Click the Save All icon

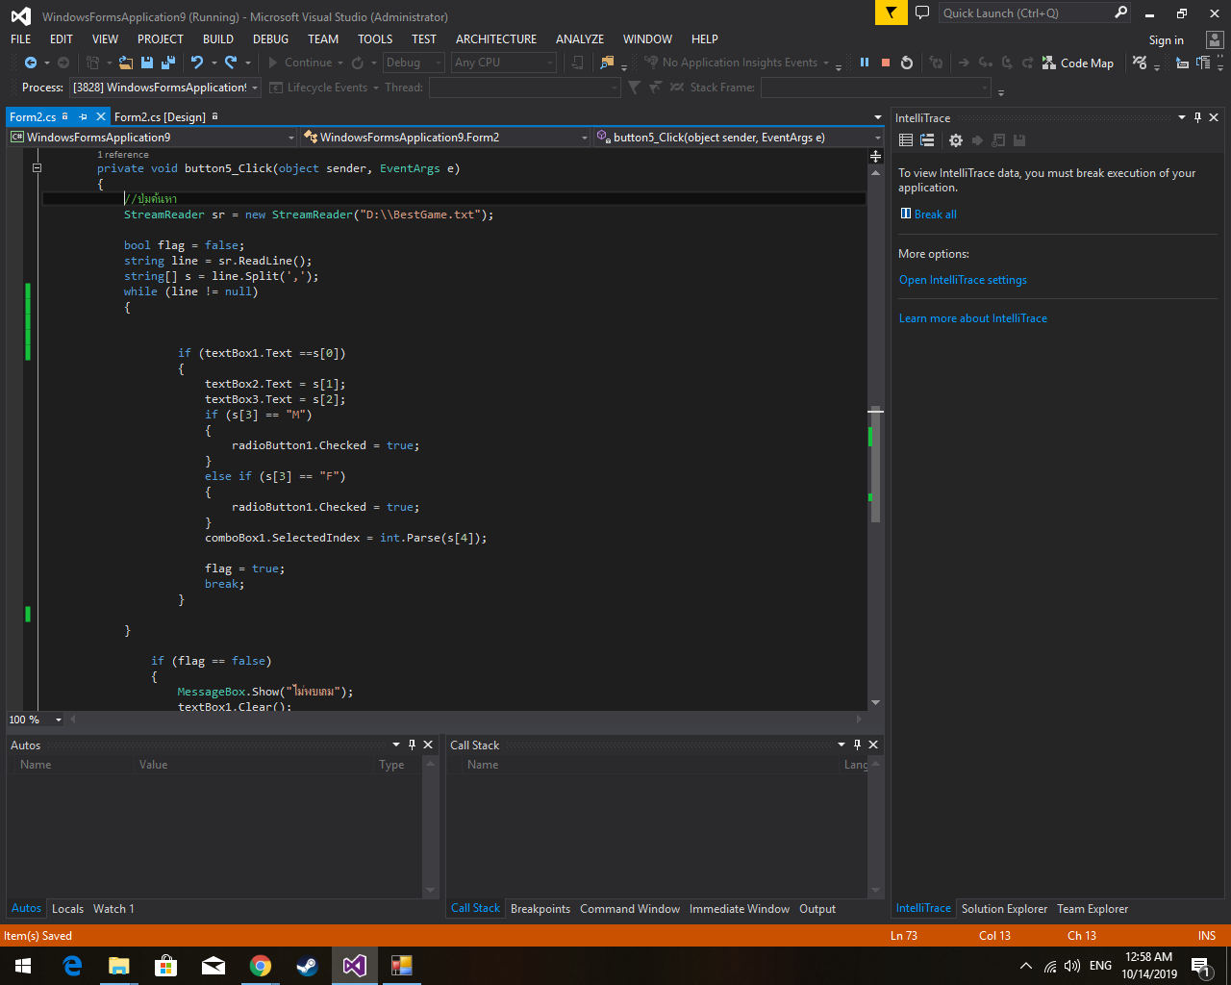[x=168, y=63]
